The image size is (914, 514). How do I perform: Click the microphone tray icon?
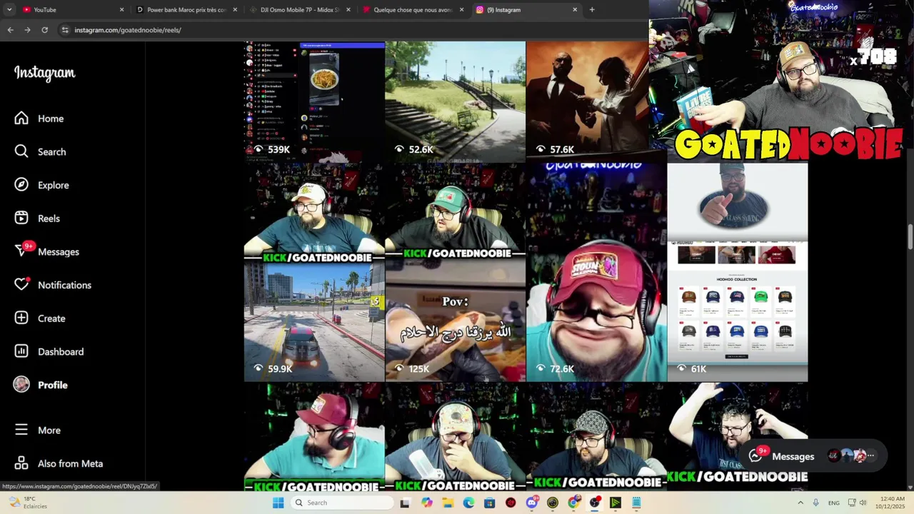click(x=815, y=503)
